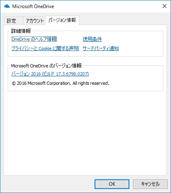Confirm with the OK button

tap(112, 184)
